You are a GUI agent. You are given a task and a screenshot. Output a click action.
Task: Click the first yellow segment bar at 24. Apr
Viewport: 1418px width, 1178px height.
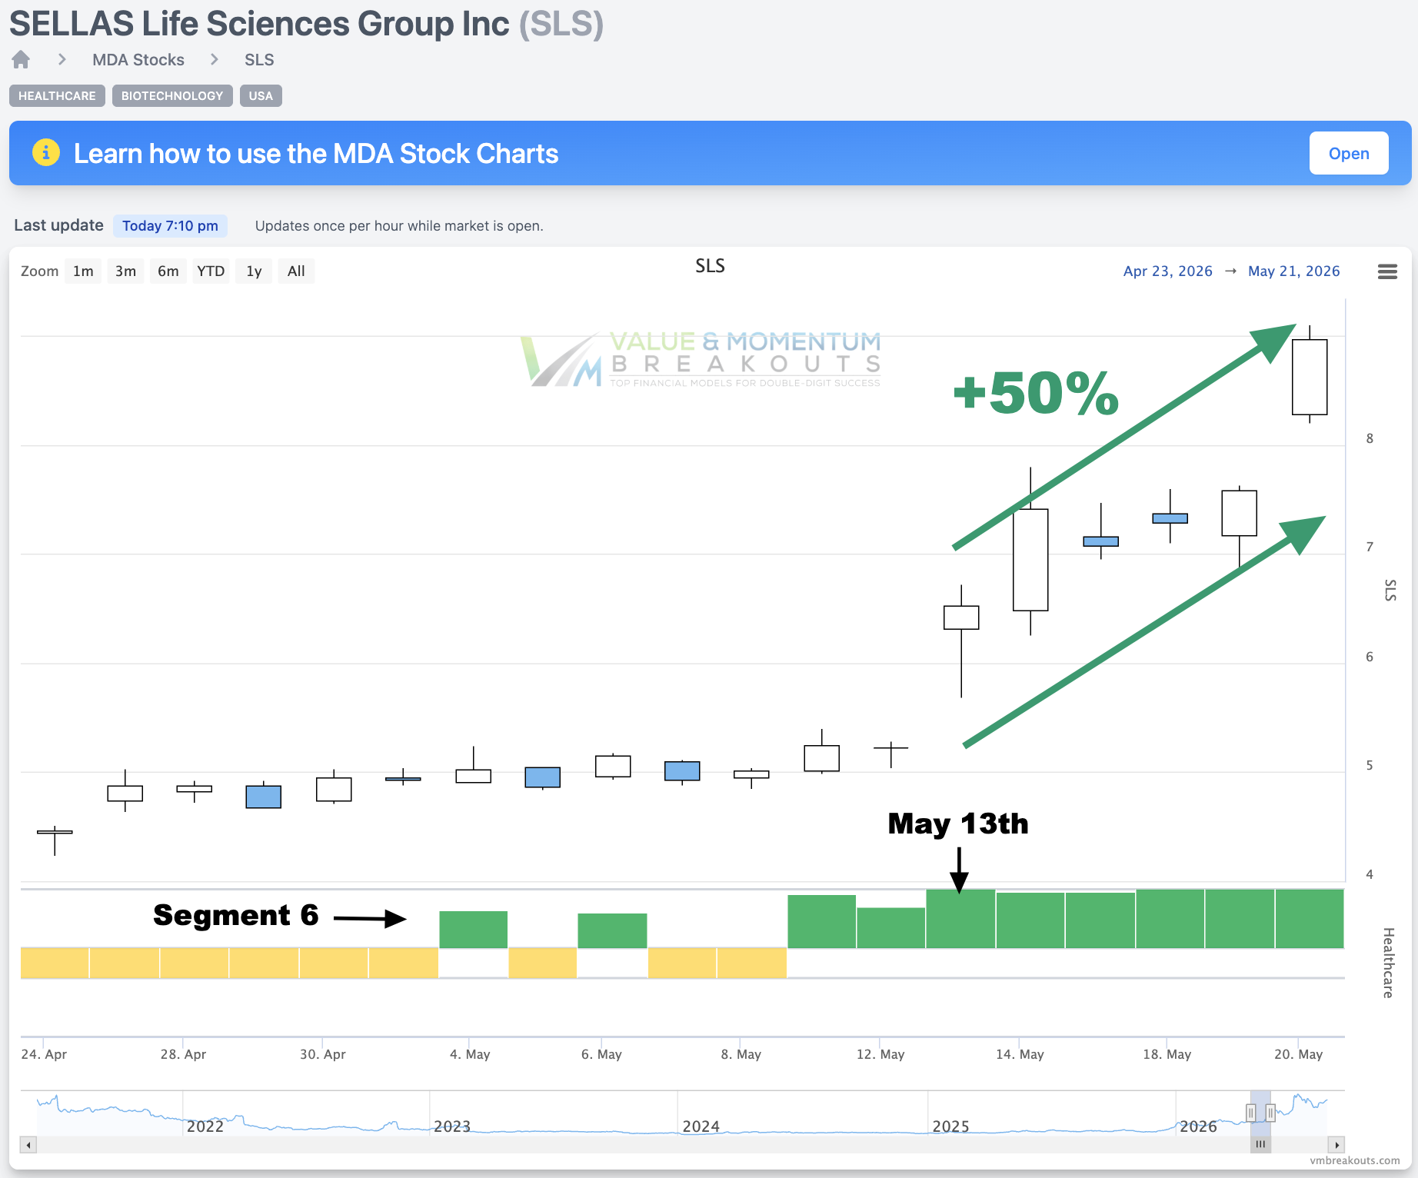[x=55, y=963]
